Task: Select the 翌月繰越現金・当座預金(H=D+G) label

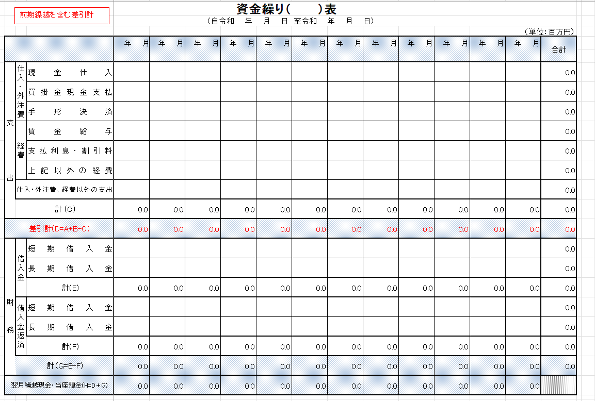Action: click(59, 385)
